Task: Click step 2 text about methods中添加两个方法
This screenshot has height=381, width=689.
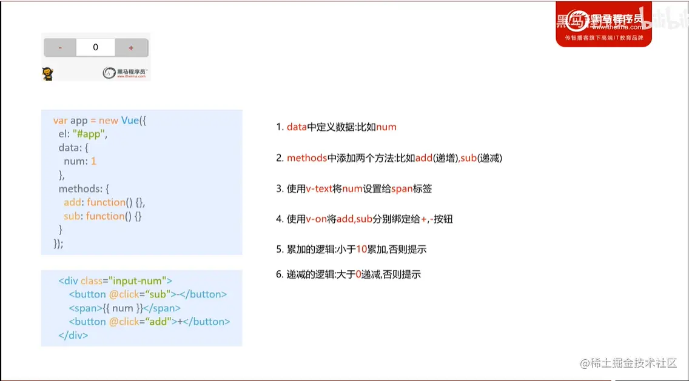Action: [x=389, y=158]
